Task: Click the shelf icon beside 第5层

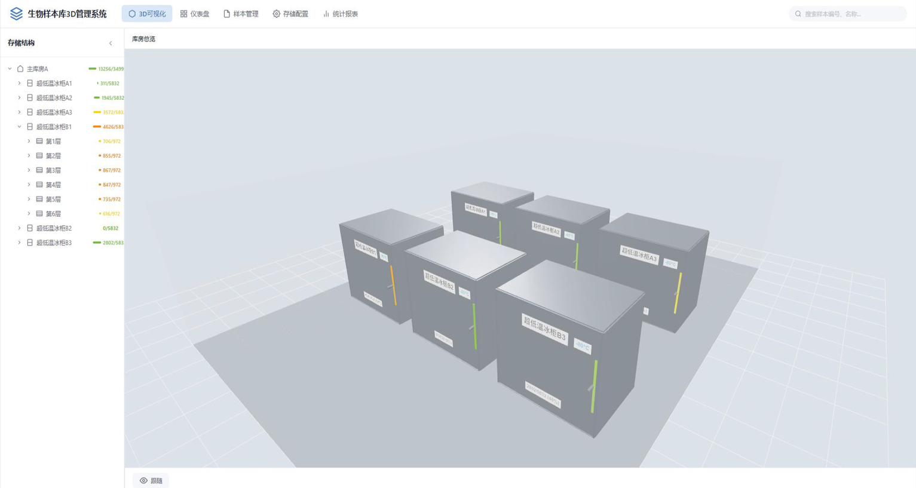Action: coord(39,199)
